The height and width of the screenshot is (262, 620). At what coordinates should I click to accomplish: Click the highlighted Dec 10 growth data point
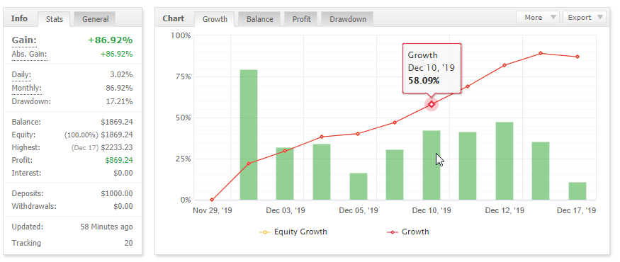(x=432, y=104)
